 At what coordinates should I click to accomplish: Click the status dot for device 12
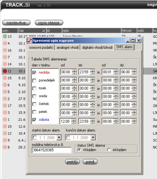tap(5, 133)
